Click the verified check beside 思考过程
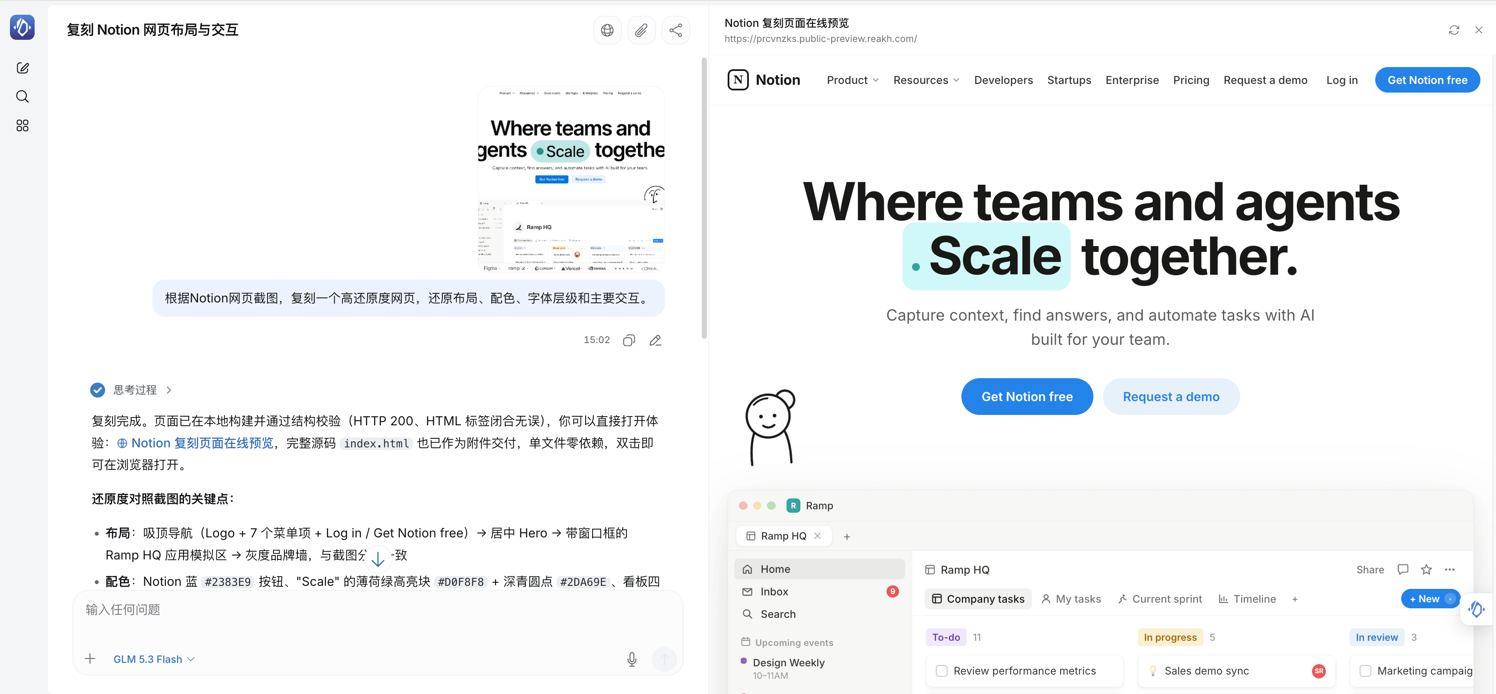This screenshot has width=1496, height=694. coord(97,390)
